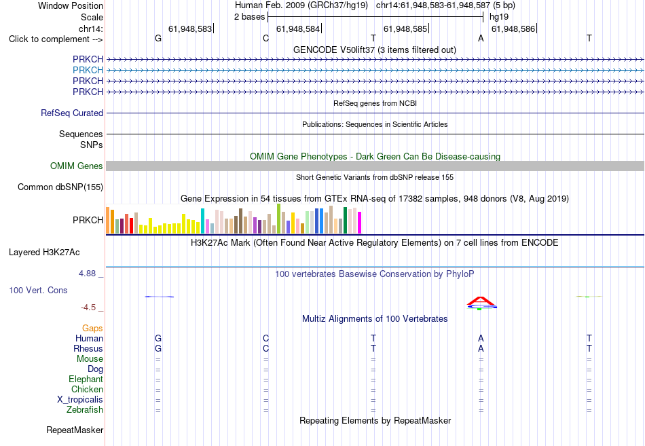Click the position label 61,948,583
The image size is (645, 446).
coord(190,29)
